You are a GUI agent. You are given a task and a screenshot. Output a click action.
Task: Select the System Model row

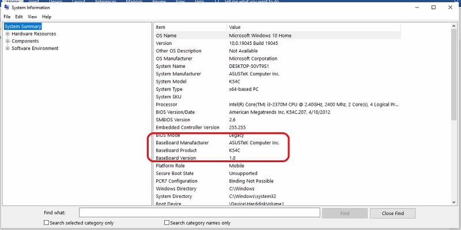[x=278, y=81]
